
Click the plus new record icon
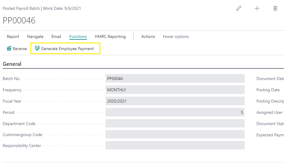pyautogui.click(x=257, y=8)
